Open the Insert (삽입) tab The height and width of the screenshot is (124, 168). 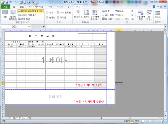pyautogui.click(x=22, y=7)
